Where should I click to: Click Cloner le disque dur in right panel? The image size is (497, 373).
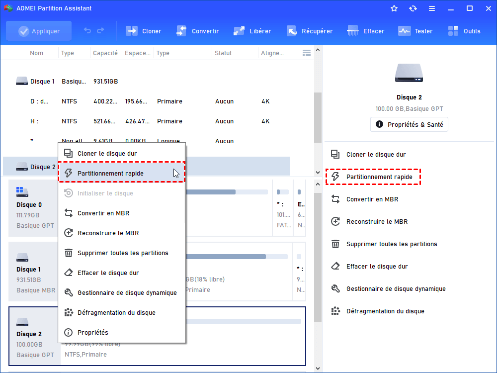click(x=376, y=155)
